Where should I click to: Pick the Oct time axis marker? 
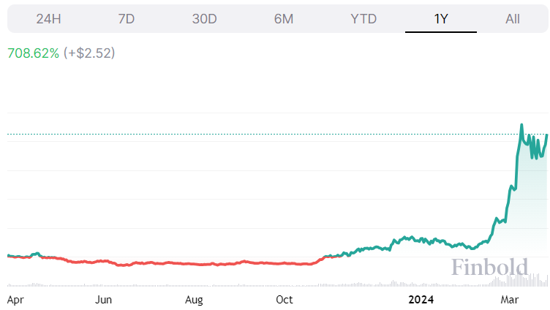point(284,299)
